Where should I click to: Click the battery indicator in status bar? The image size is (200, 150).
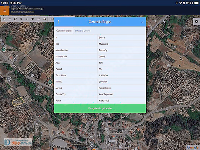pos(196,3)
